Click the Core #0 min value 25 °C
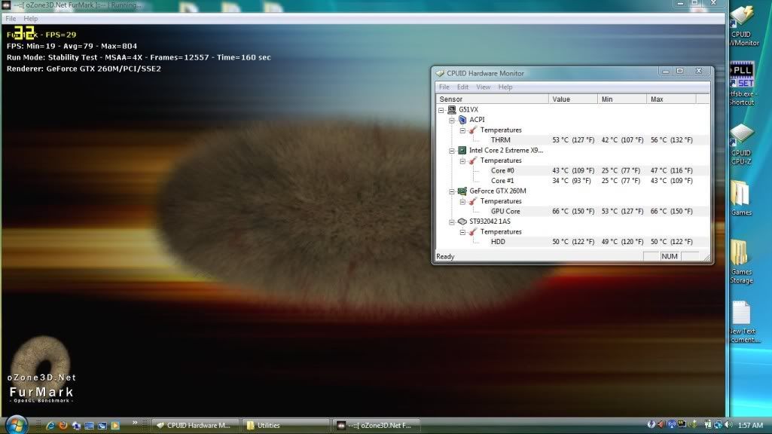 (621, 170)
